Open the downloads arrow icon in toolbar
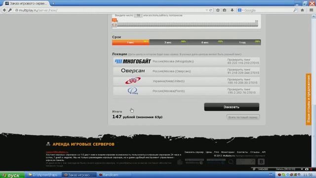 tap(232, 10)
